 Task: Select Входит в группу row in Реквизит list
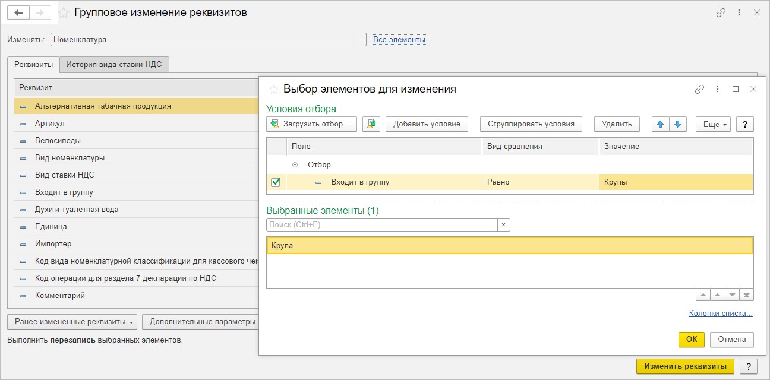coord(137,192)
